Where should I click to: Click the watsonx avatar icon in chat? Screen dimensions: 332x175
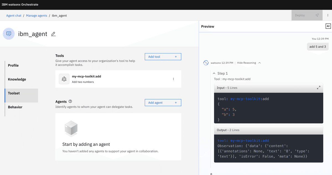click(206, 63)
